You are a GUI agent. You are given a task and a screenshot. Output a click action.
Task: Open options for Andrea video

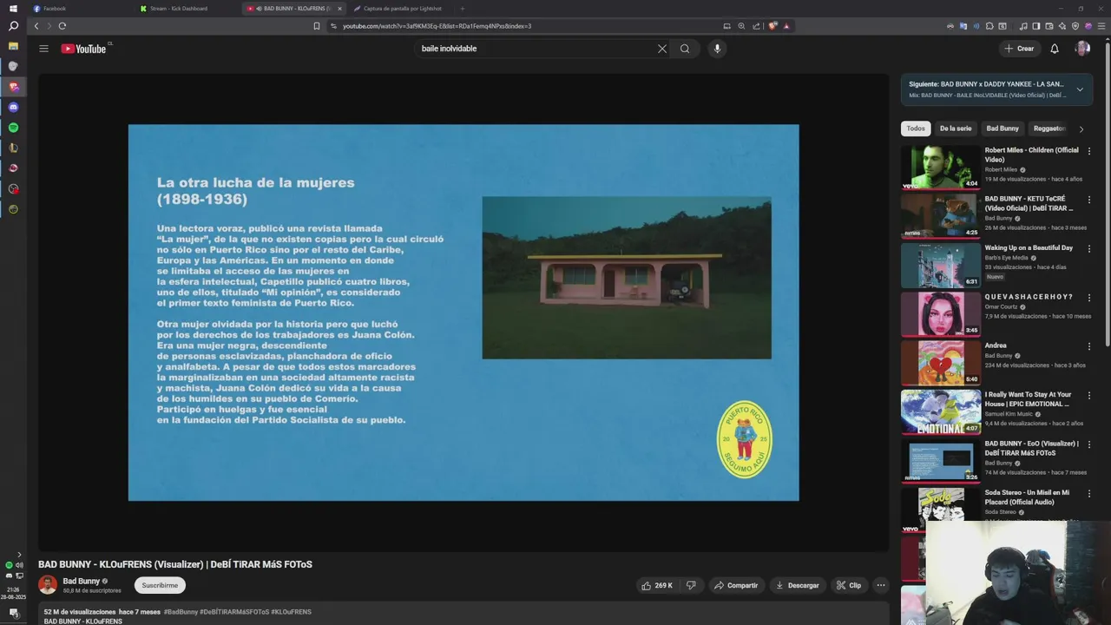coord(1089,346)
